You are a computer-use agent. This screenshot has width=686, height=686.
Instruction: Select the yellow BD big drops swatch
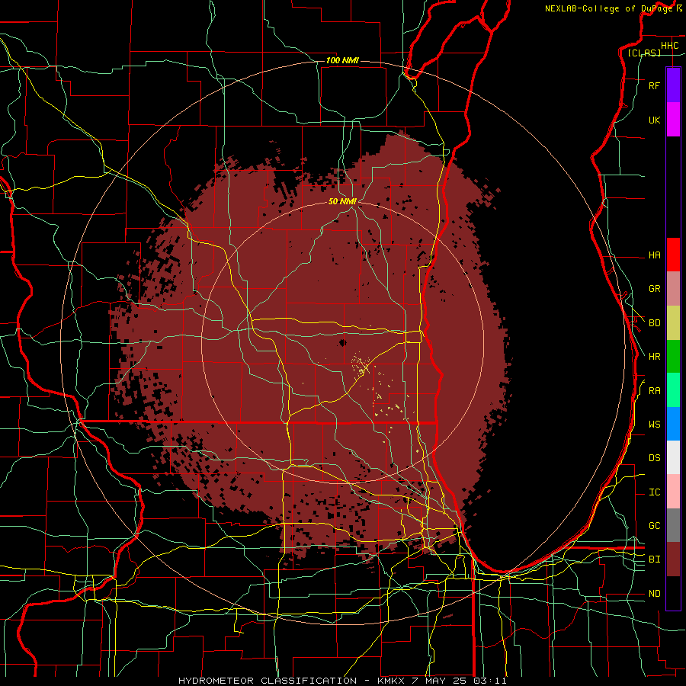(x=673, y=323)
